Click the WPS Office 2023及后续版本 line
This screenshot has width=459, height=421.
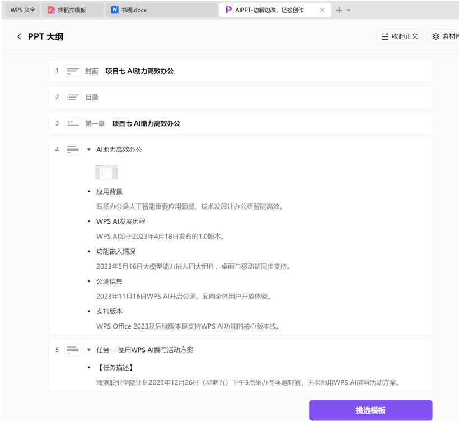188,326
